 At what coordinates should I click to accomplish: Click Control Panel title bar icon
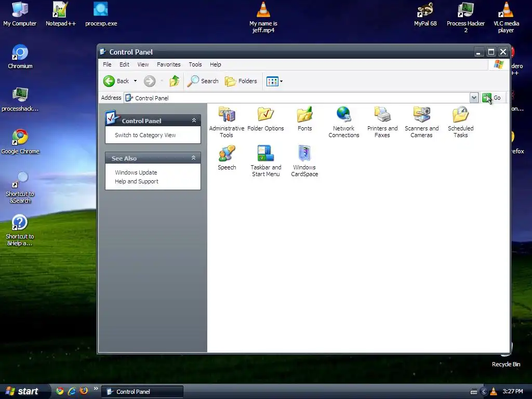click(x=103, y=52)
